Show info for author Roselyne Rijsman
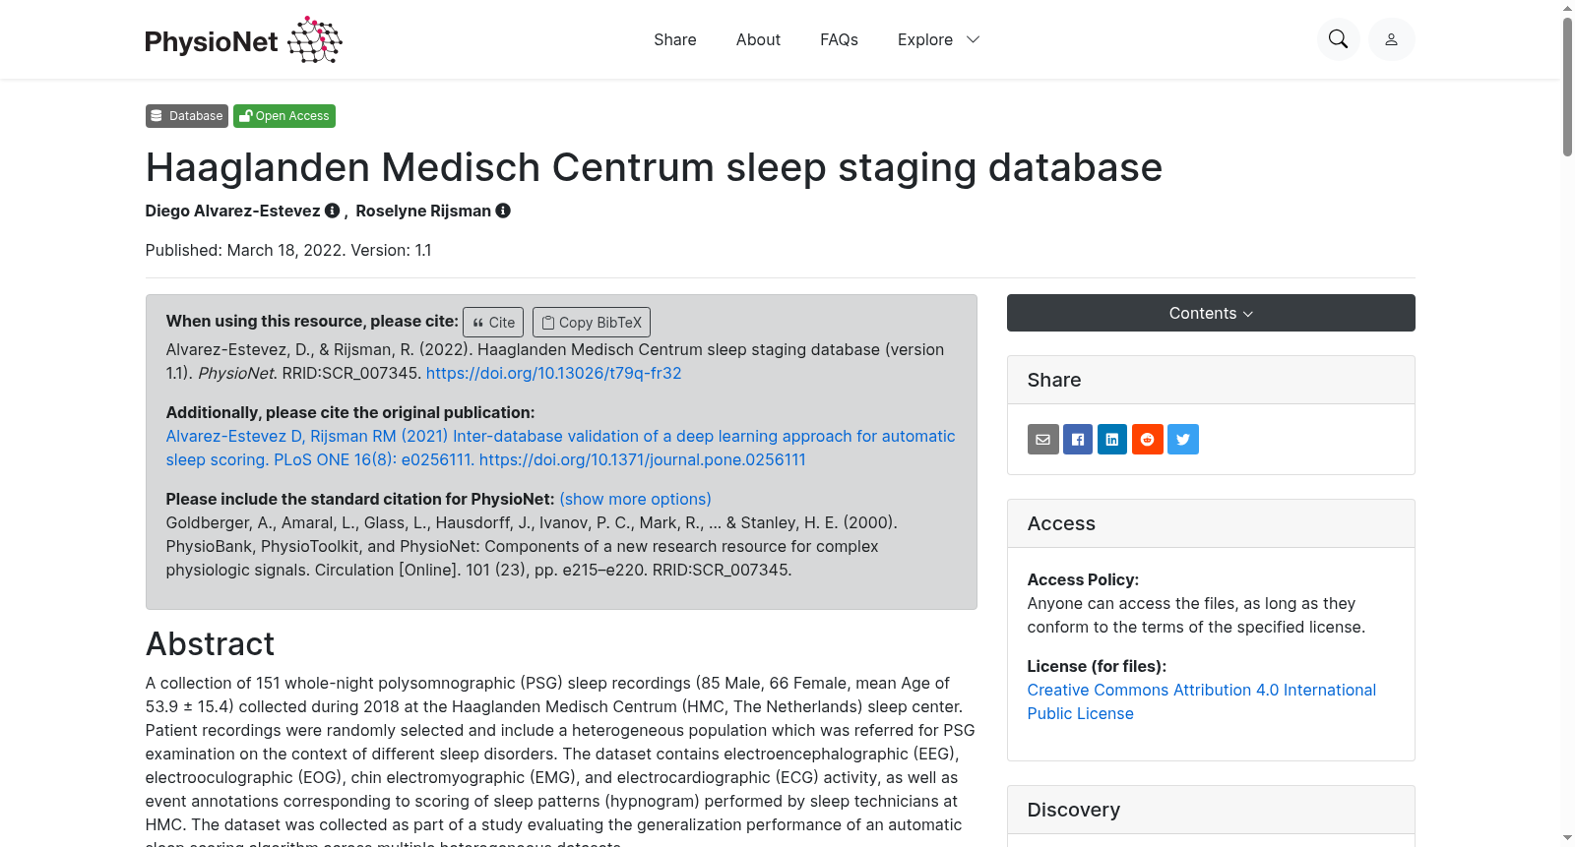 pos(503,211)
